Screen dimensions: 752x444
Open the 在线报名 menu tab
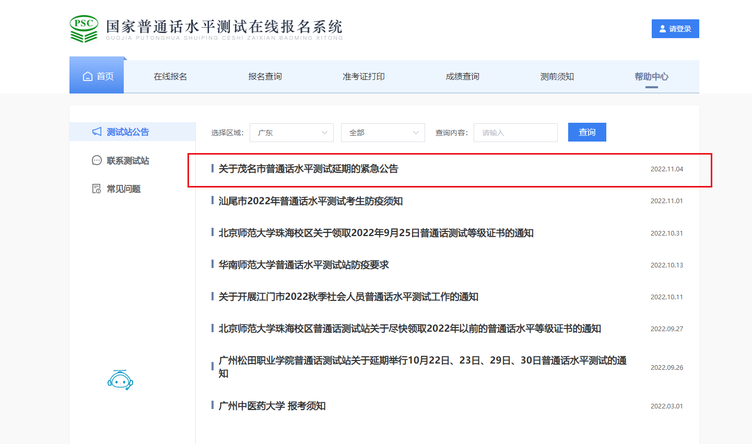pyautogui.click(x=170, y=76)
